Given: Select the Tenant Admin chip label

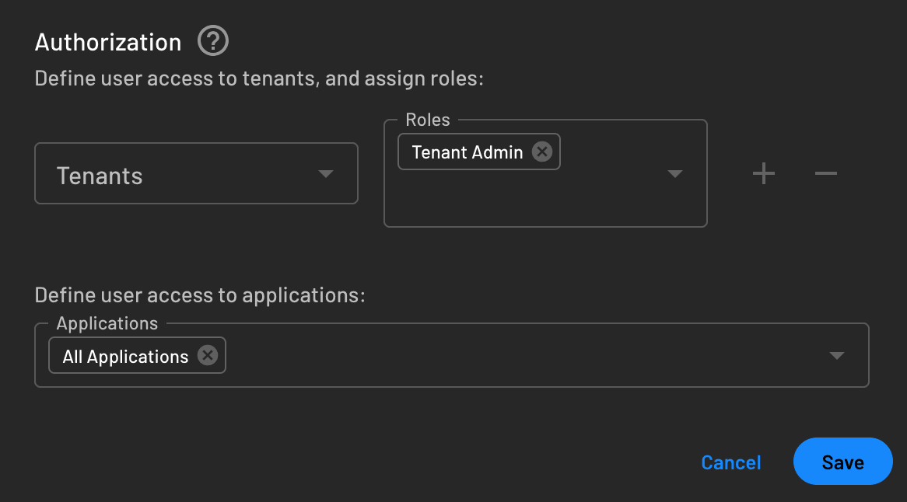Looking at the screenshot, I should [468, 152].
